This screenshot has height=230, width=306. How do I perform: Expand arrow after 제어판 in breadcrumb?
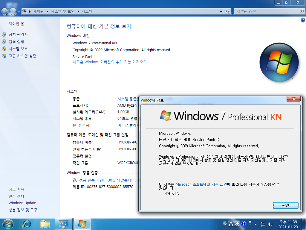point(48,12)
